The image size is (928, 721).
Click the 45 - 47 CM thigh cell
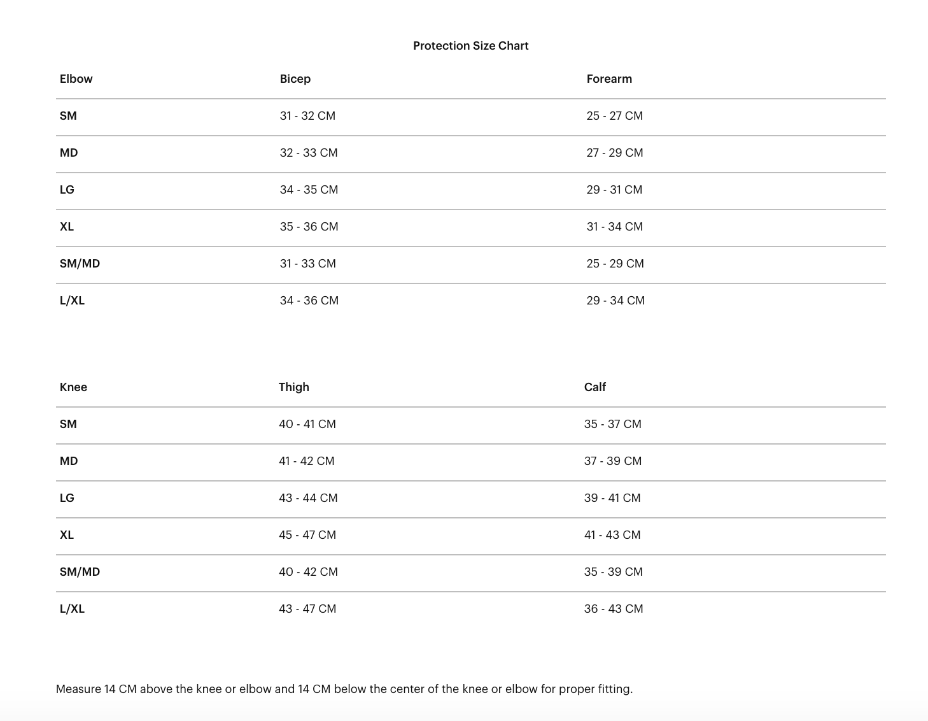pos(307,535)
